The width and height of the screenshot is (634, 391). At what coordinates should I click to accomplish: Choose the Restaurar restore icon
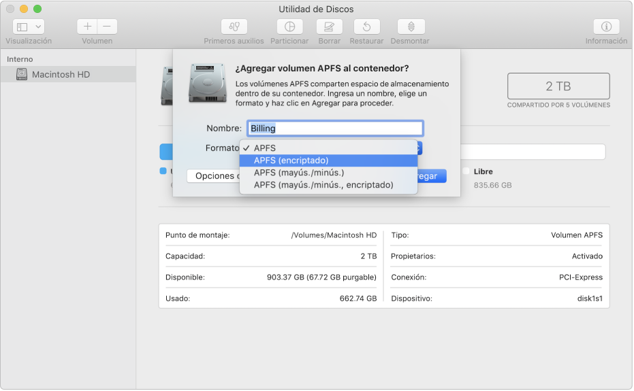pyautogui.click(x=366, y=27)
